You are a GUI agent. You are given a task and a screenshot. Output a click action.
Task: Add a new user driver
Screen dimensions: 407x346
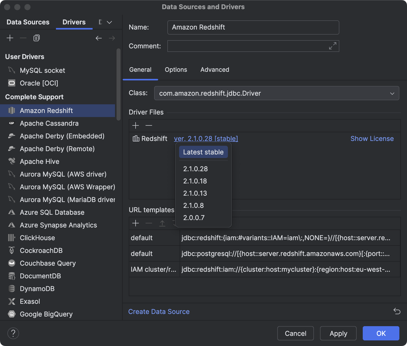point(10,38)
